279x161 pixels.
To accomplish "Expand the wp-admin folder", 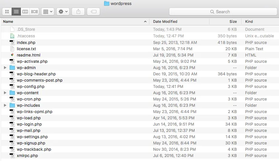I will click(5, 68).
